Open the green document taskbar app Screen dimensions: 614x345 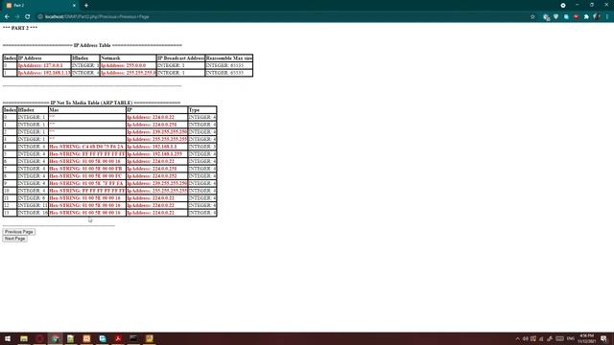[70, 338]
